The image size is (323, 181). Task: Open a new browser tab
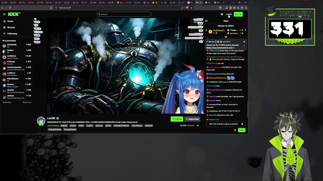(x=223, y=3)
